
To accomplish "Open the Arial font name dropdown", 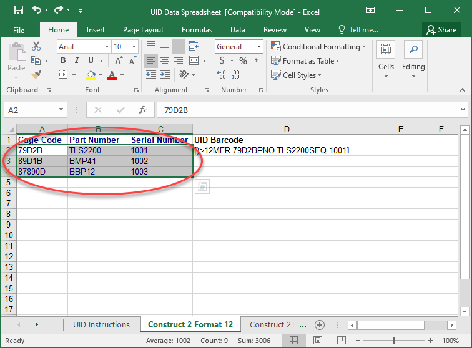I will pyautogui.click(x=106, y=47).
